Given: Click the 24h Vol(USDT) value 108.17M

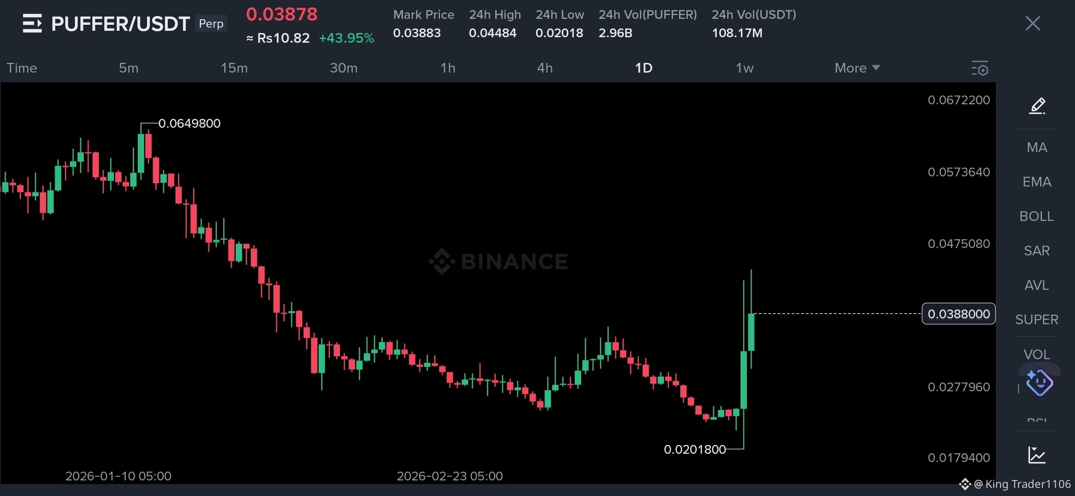Looking at the screenshot, I should [x=737, y=33].
